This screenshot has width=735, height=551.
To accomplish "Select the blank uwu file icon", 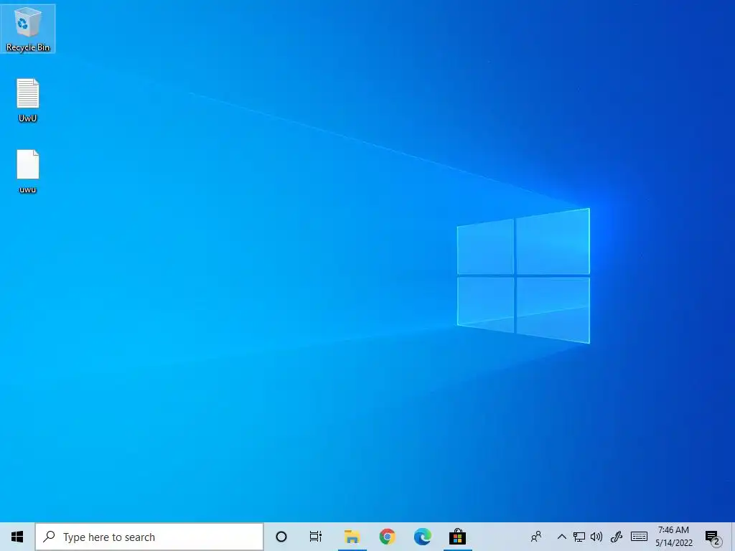I will tap(28, 172).
